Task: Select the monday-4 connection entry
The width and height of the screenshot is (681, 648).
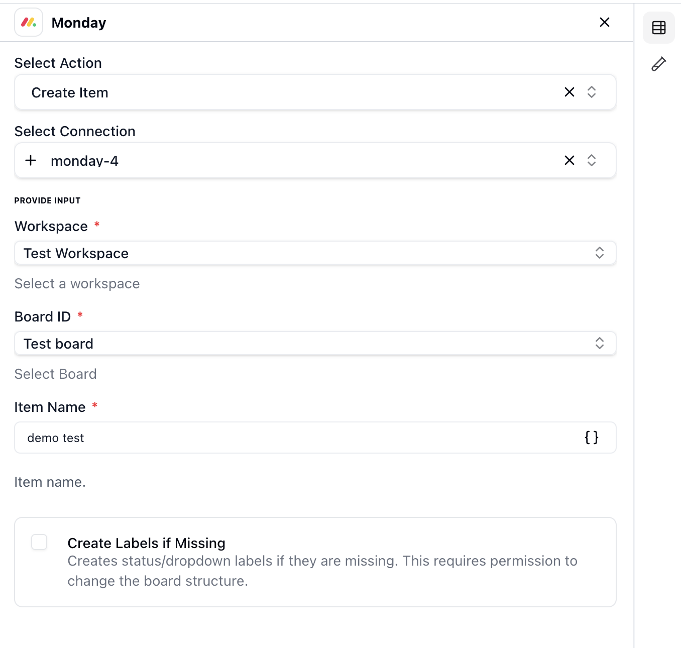Action: click(84, 160)
